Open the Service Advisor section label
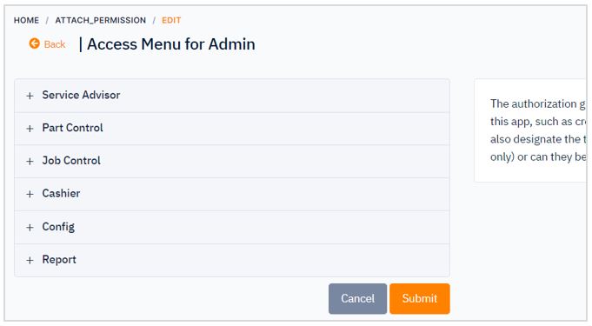Screen dimensions: 592x326 [81, 95]
